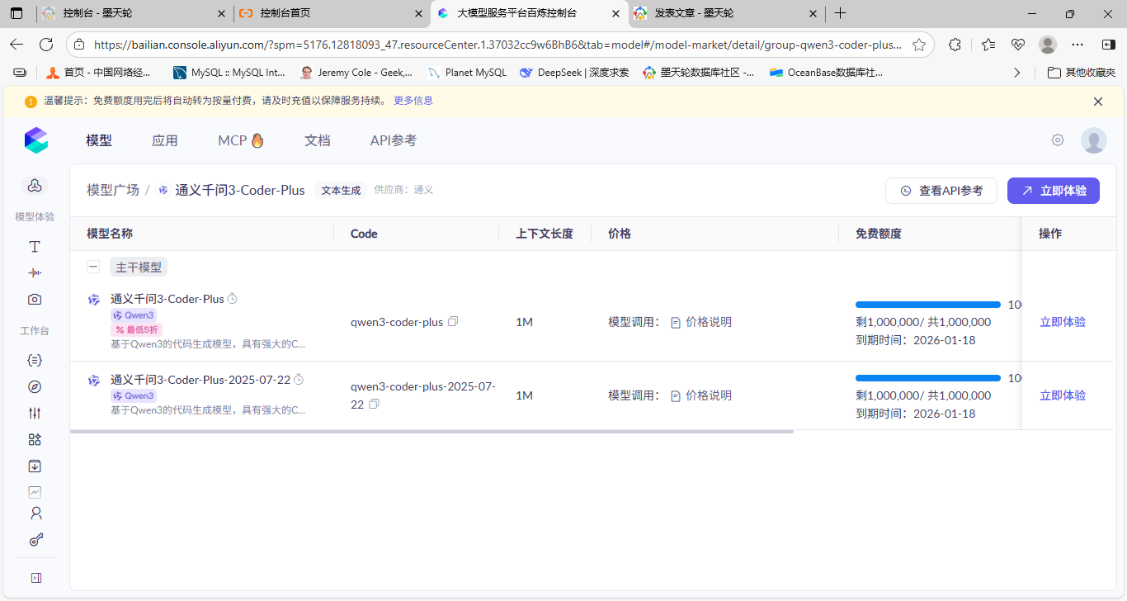Image resolution: width=1127 pixels, height=601 pixels.
Task: Click the free quota progress bar for the 2025-07-22 model
Action: pyautogui.click(x=928, y=378)
